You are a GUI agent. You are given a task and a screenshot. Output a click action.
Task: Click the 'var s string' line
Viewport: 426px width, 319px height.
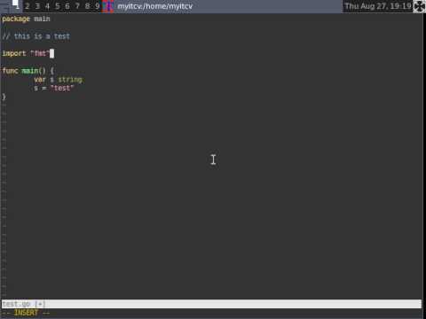click(x=58, y=80)
